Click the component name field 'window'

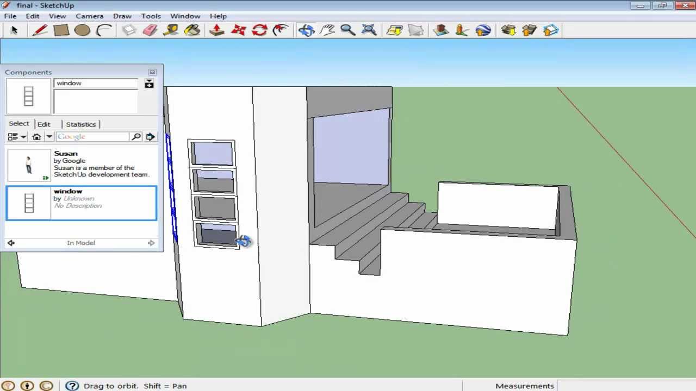(96, 83)
